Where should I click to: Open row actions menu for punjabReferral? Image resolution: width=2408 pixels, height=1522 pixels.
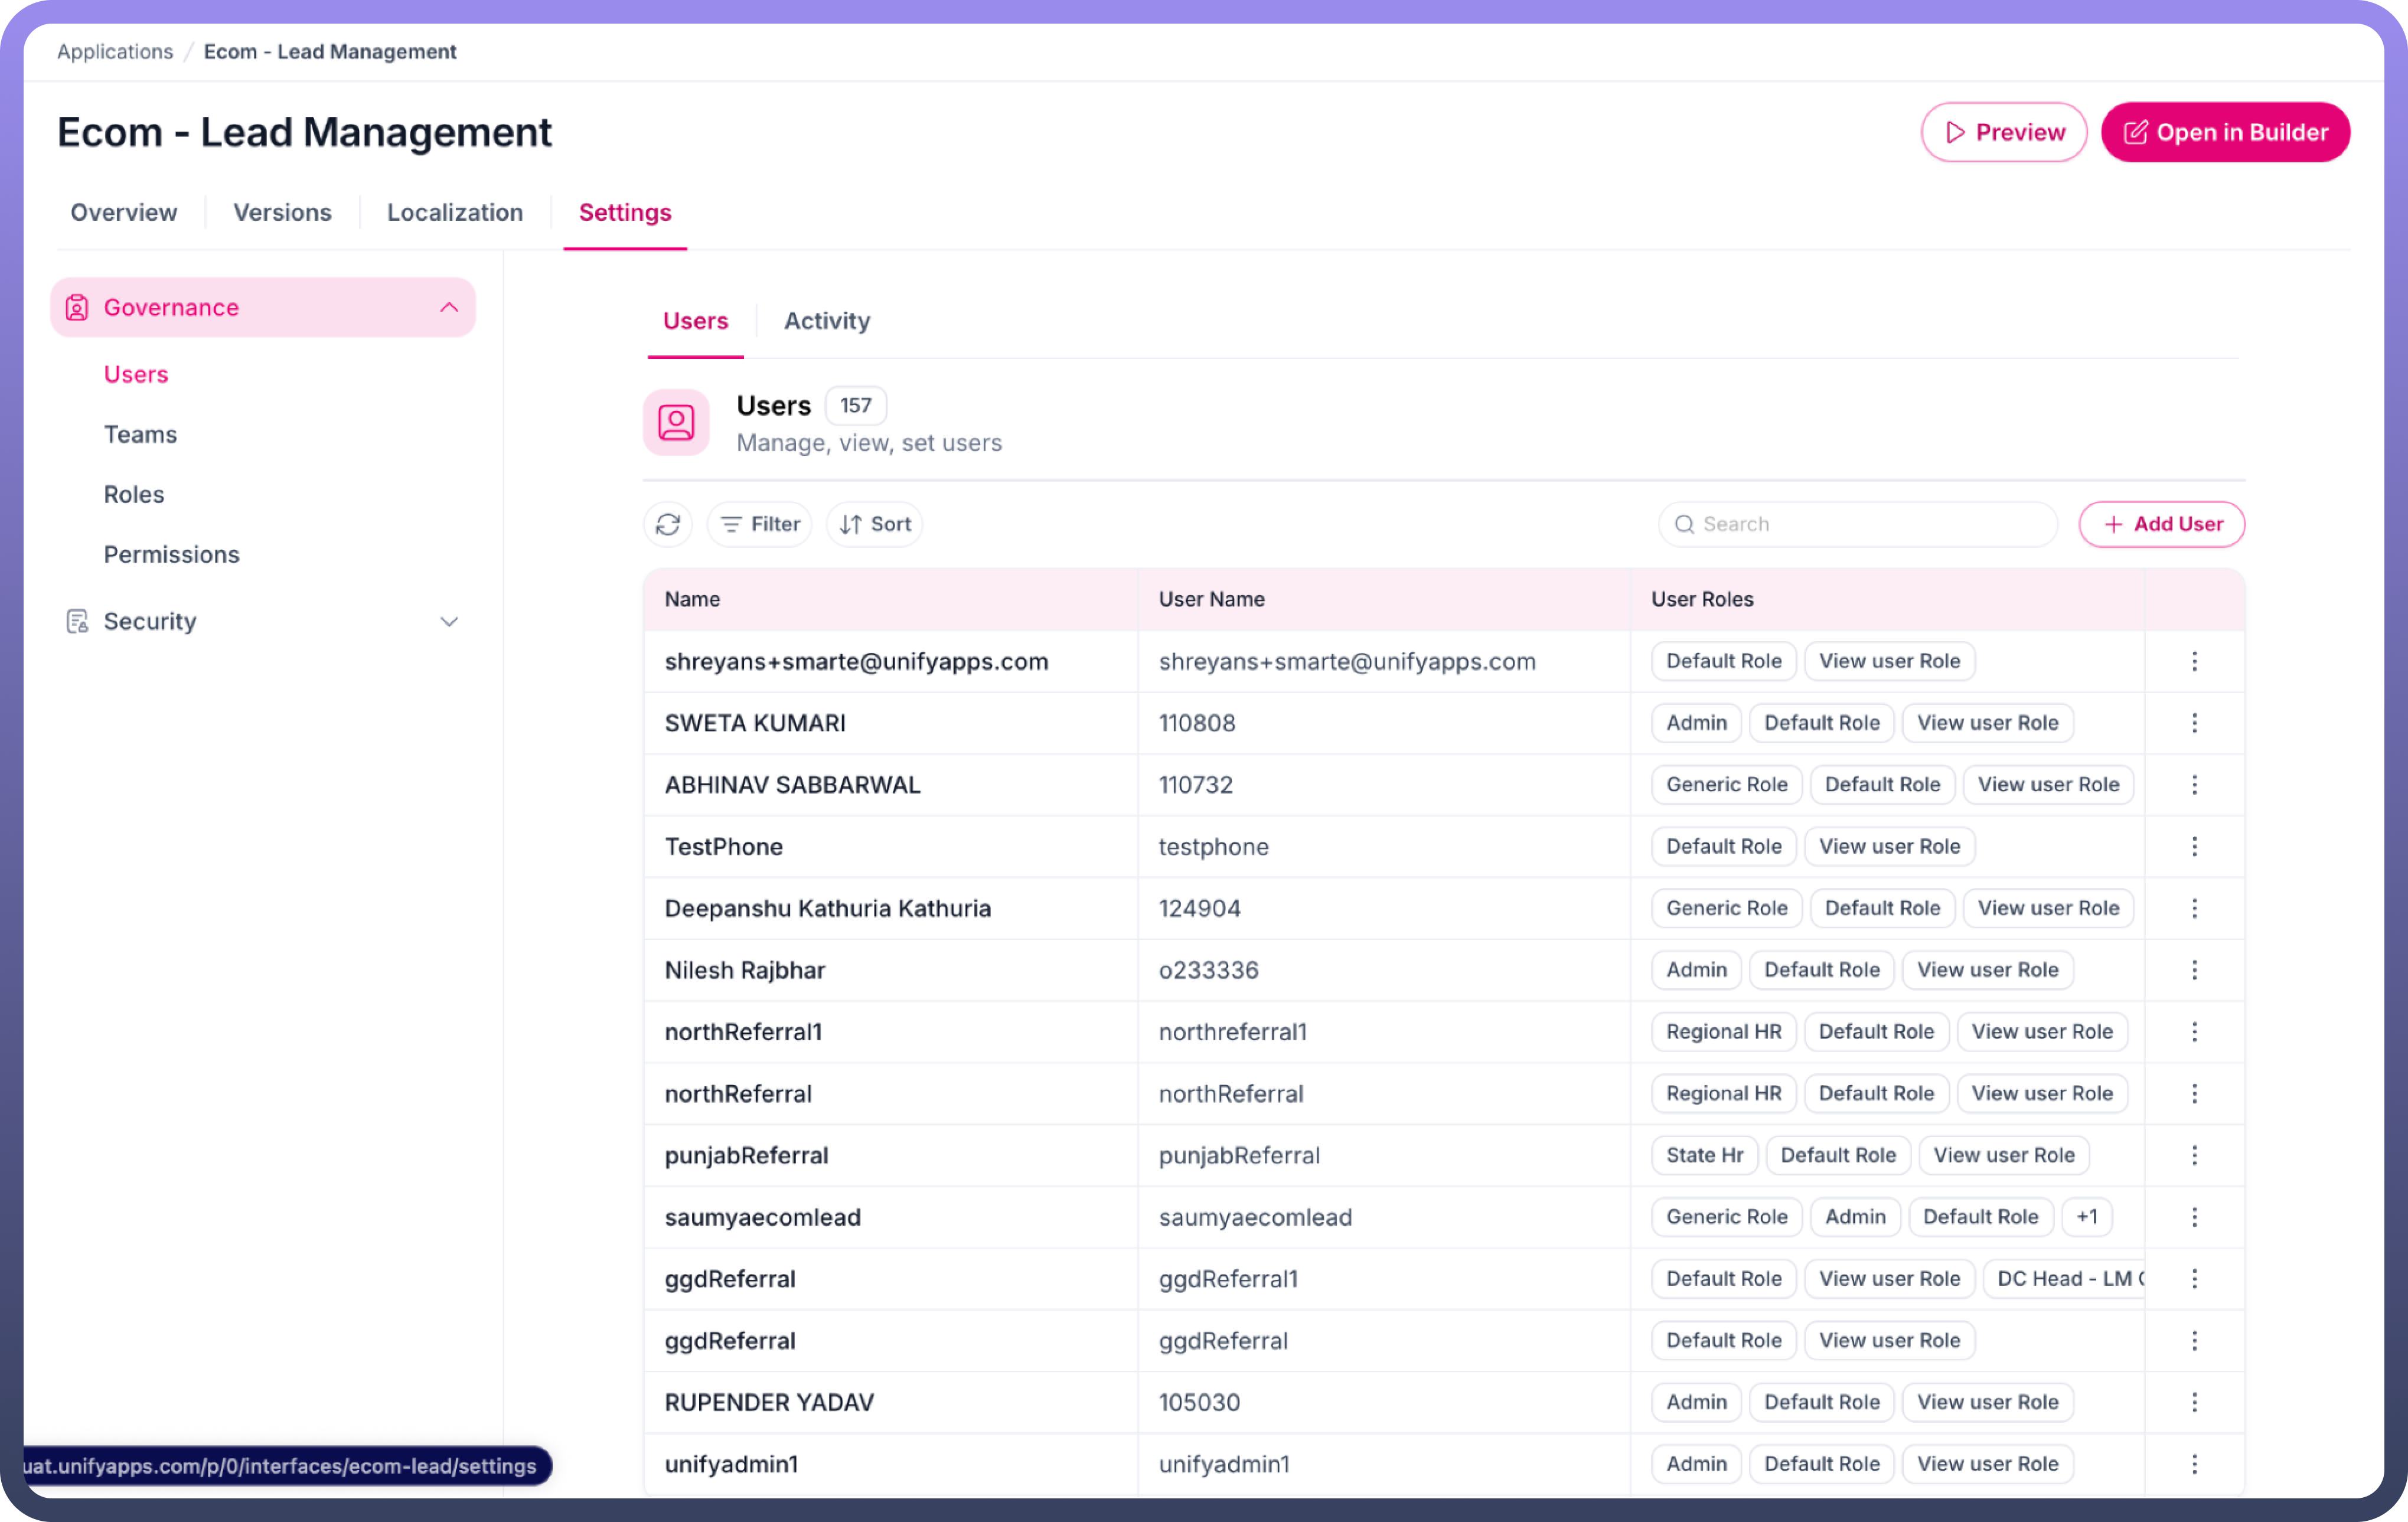(2194, 1155)
